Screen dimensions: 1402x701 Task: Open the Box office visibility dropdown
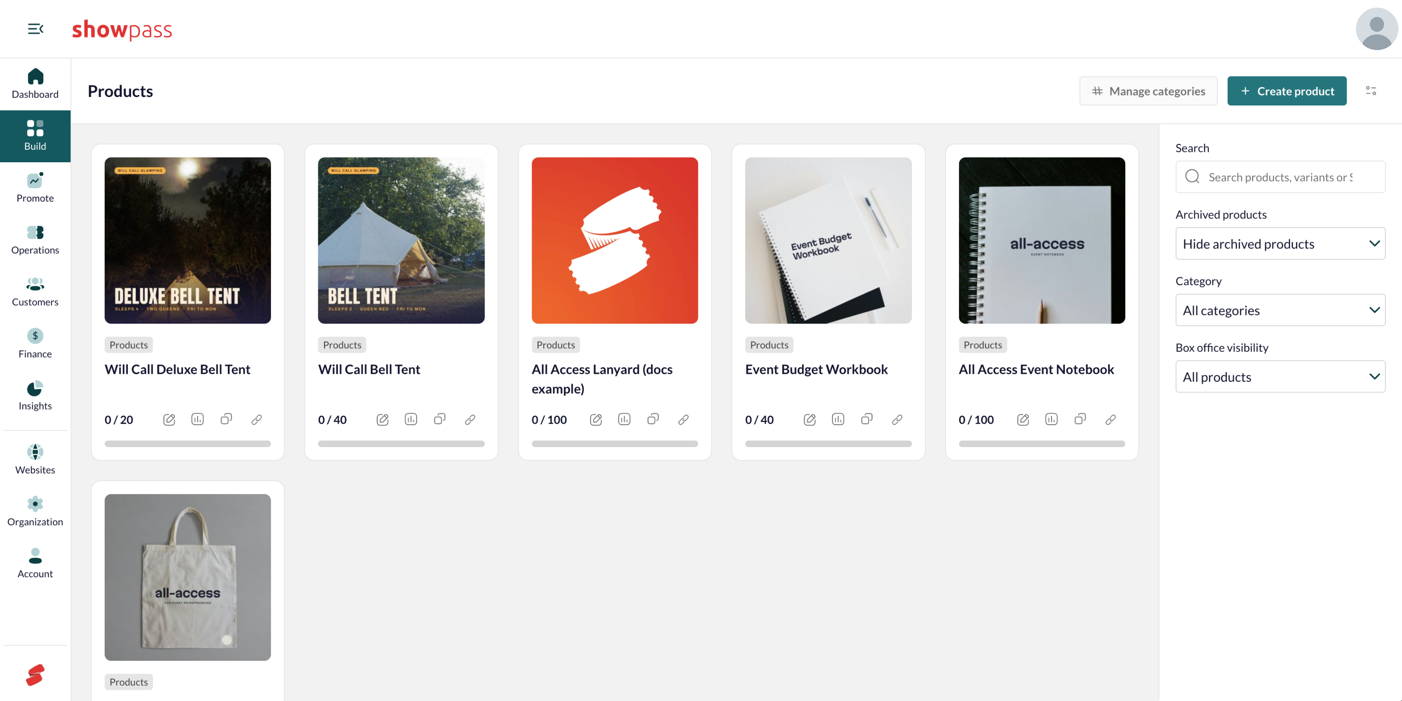click(1280, 376)
